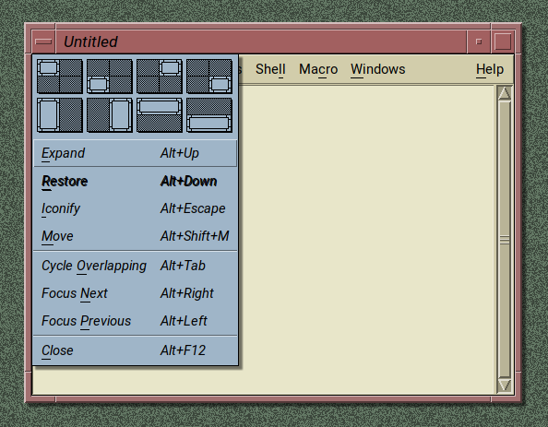This screenshot has height=427, width=548.
Task: Choose Expand from the window menu
Action: (x=136, y=153)
